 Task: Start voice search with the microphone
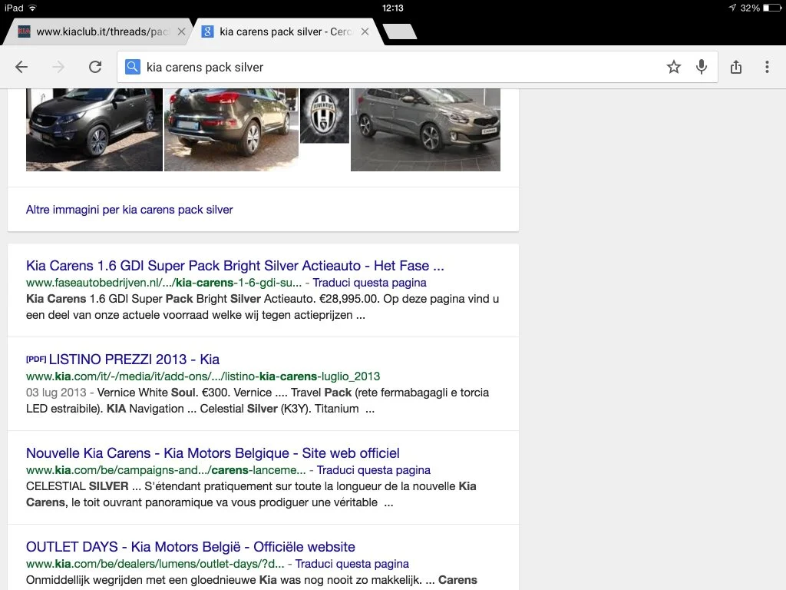[702, 67]
